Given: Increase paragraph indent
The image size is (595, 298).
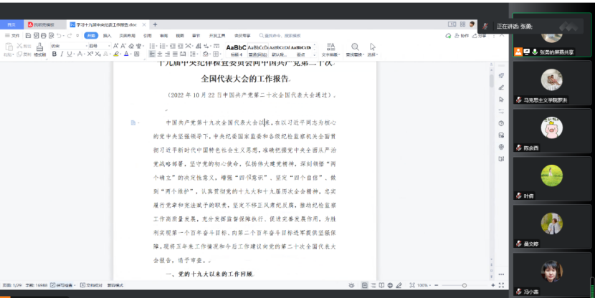Looking at the screenshot, I should point(180,46).
